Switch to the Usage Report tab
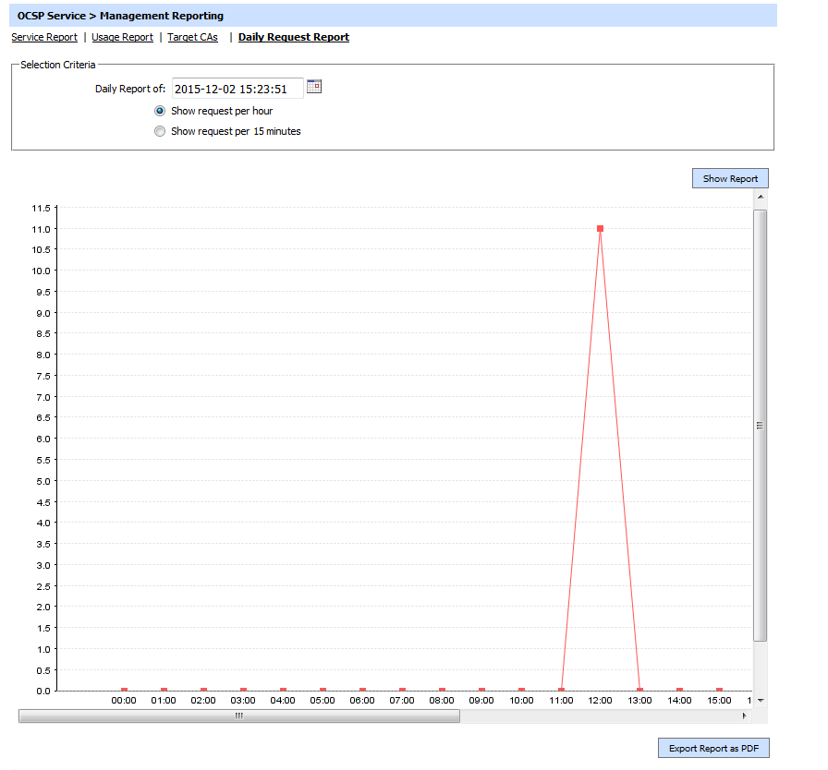This screenshot has height=770, width=828. point(122,38)
